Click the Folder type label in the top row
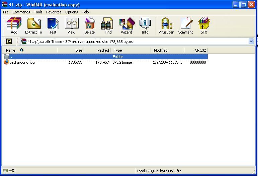The image size is (258, 176). [118, 57]
